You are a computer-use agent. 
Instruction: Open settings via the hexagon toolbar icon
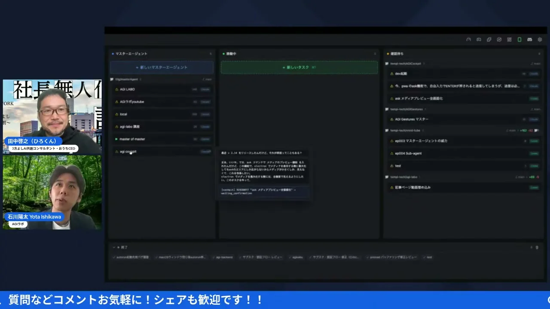(x=540, y=39)
